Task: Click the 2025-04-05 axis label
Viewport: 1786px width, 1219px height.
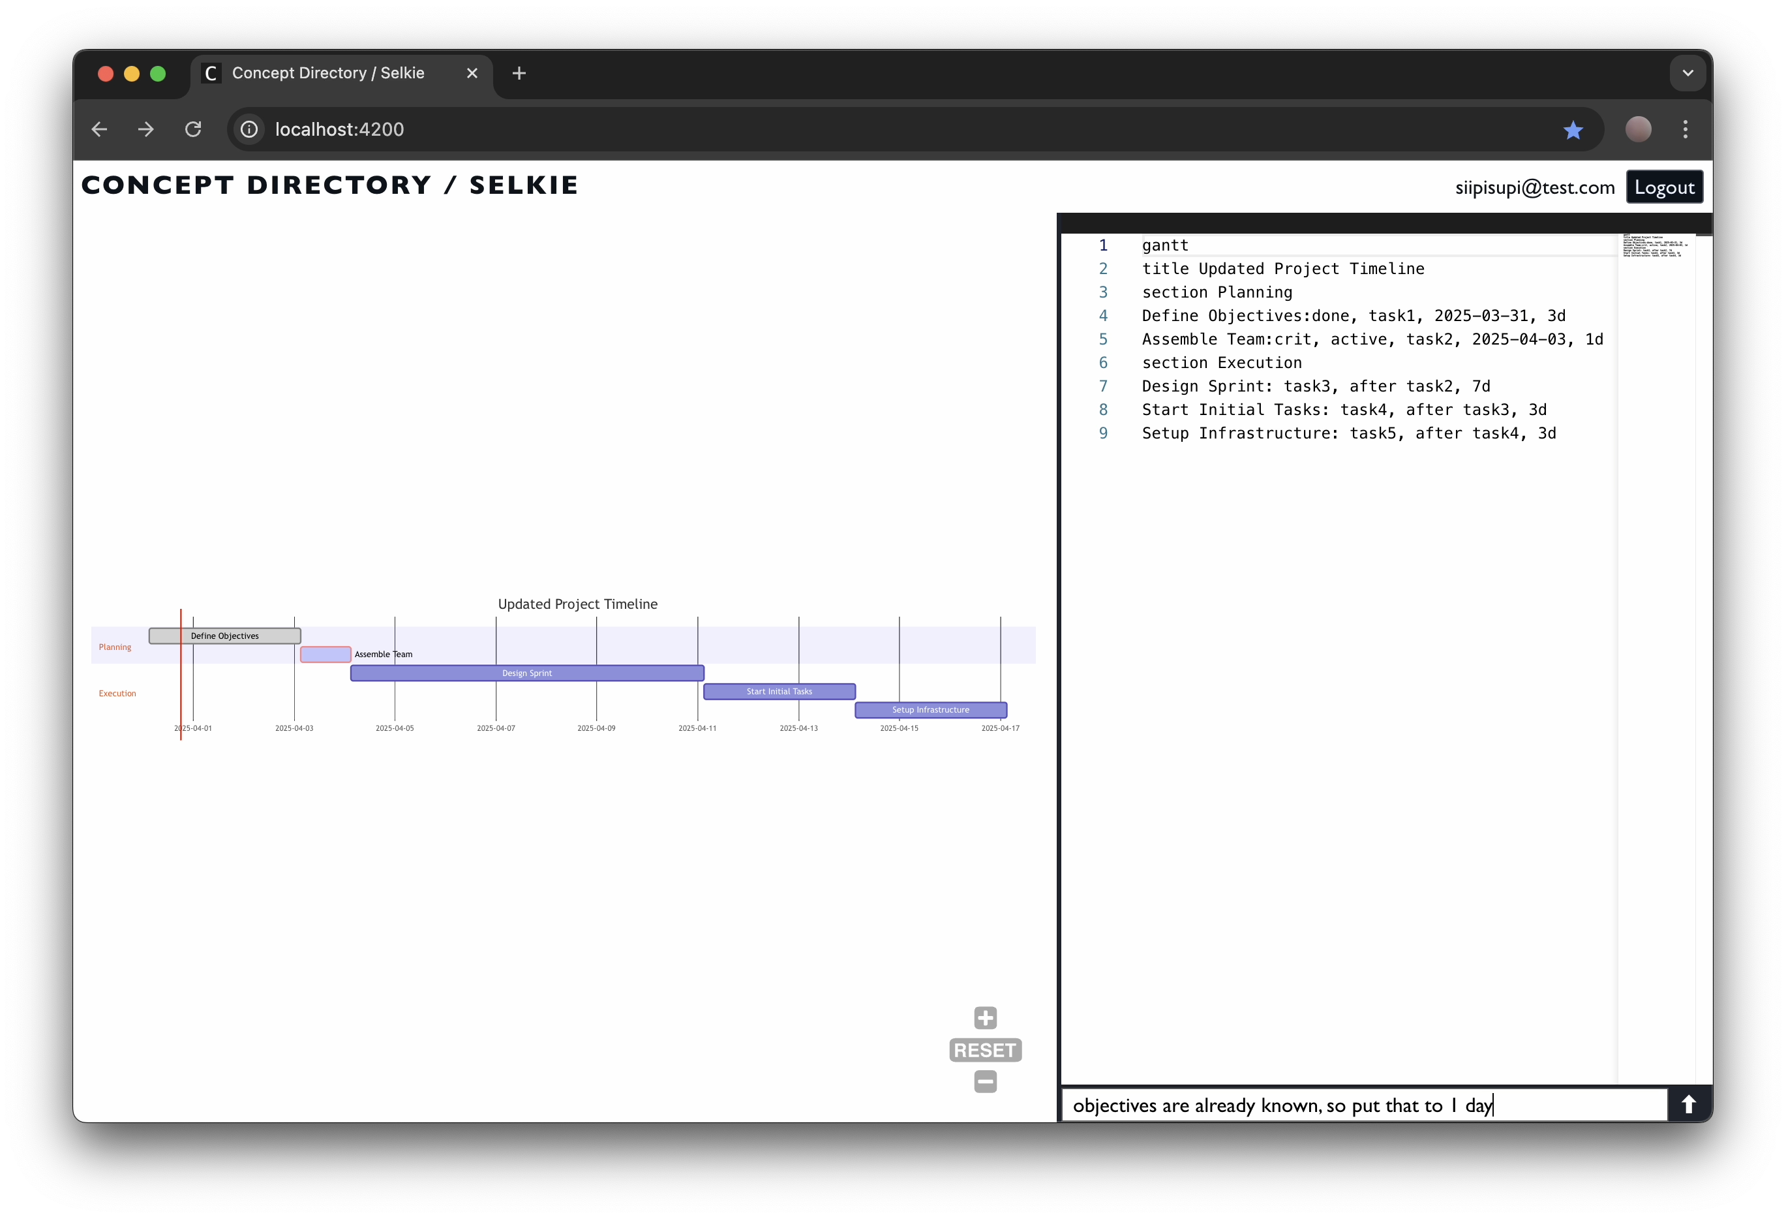Action: tap(394, 728)
